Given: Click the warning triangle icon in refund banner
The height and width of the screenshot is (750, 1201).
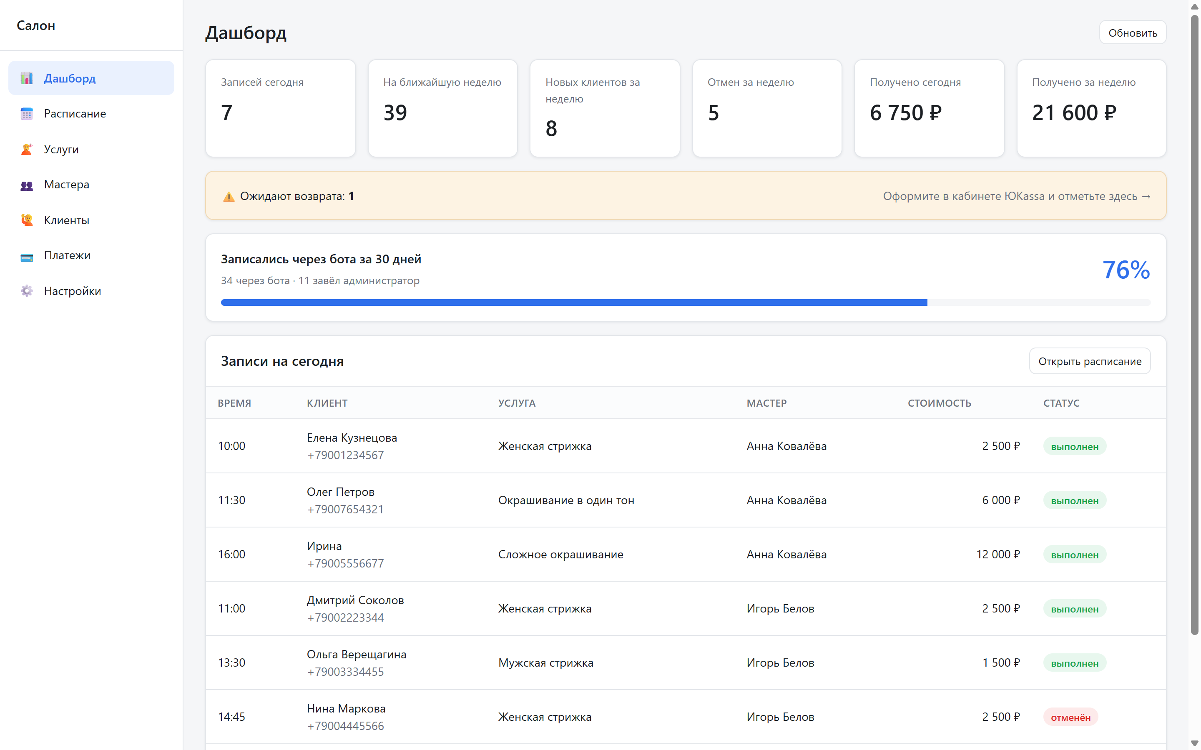Looking at the screenshot, I should pos(229,196).
